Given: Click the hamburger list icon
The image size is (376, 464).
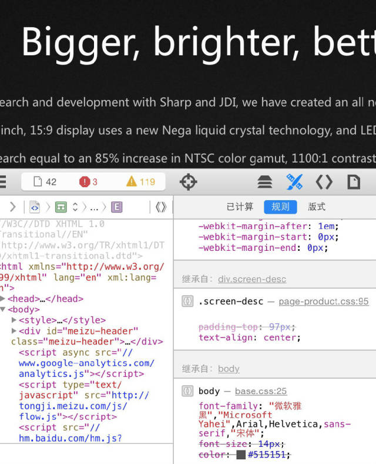Looking at the screenshot, I should pos(3,182).
